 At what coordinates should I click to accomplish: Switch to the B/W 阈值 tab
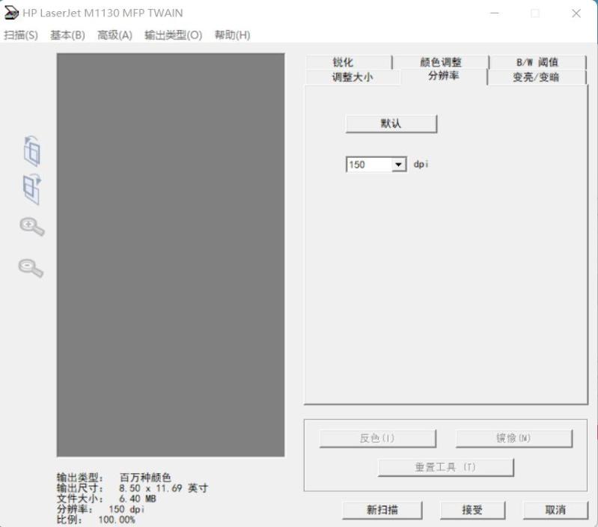pos(537,62)
